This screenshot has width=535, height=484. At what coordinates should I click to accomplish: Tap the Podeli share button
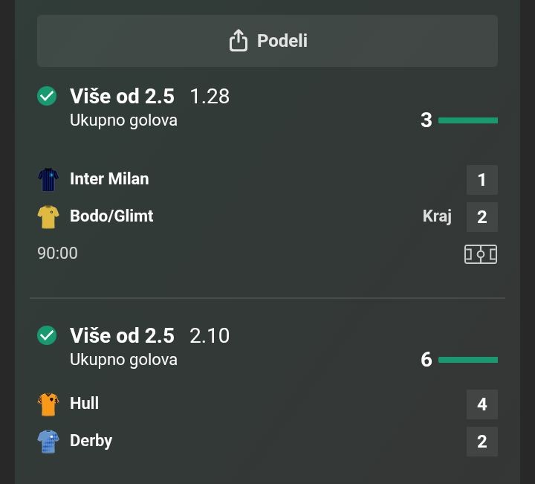coord(267,41)
